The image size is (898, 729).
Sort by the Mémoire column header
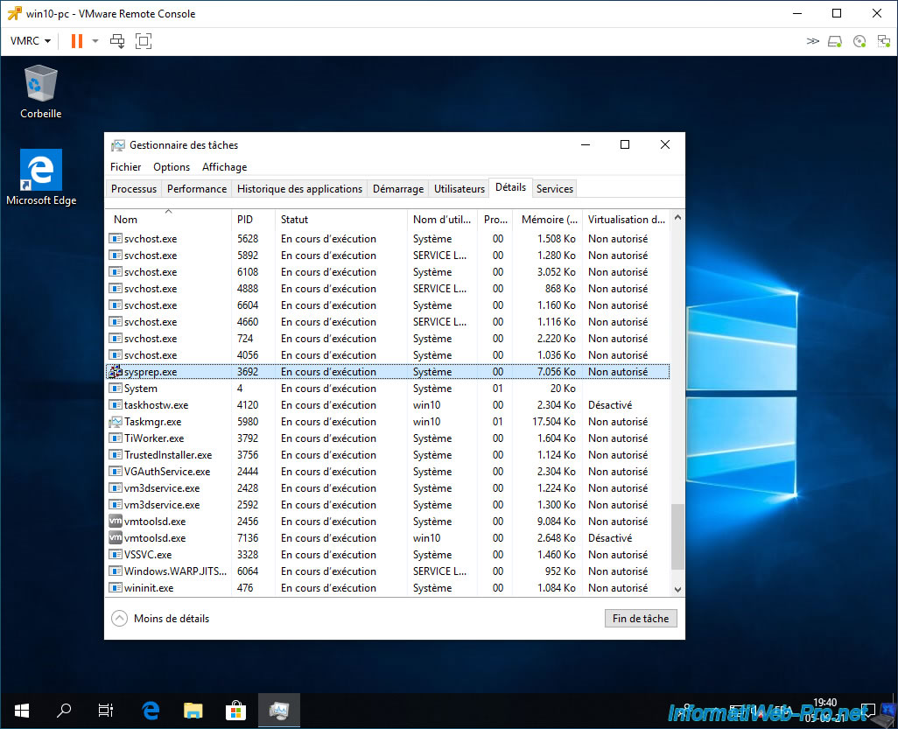548,220
